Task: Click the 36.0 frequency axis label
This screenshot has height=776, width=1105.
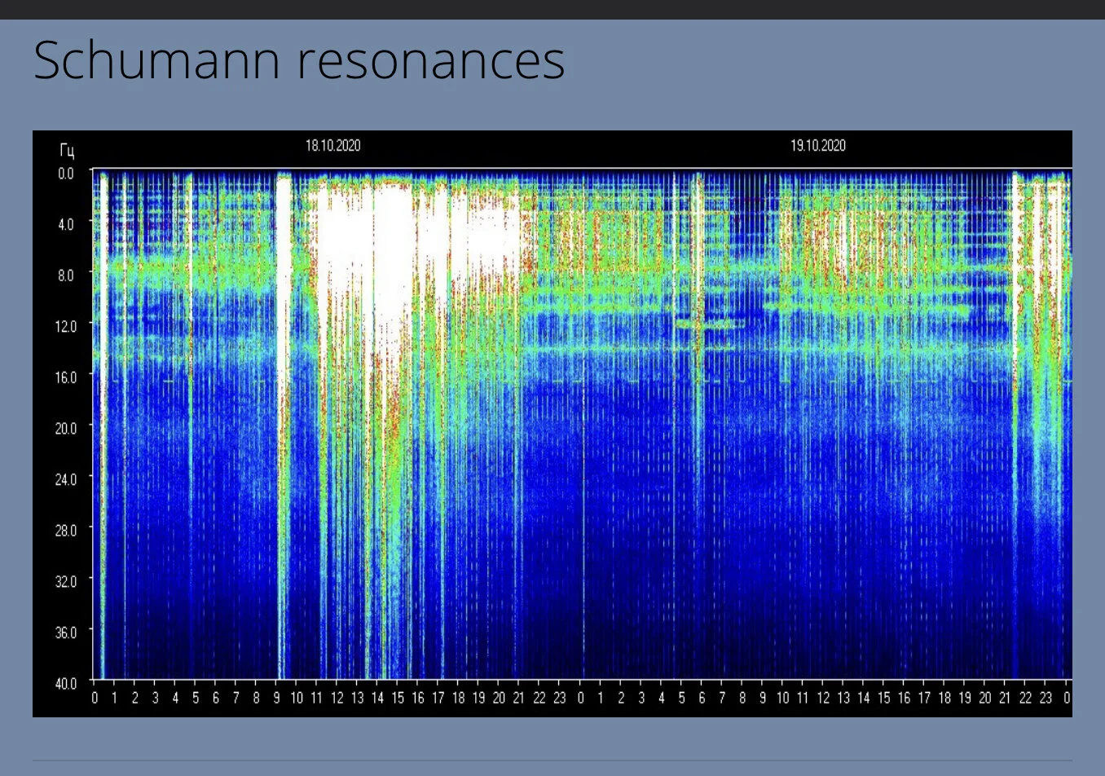Action: click(x=64, y=632)
